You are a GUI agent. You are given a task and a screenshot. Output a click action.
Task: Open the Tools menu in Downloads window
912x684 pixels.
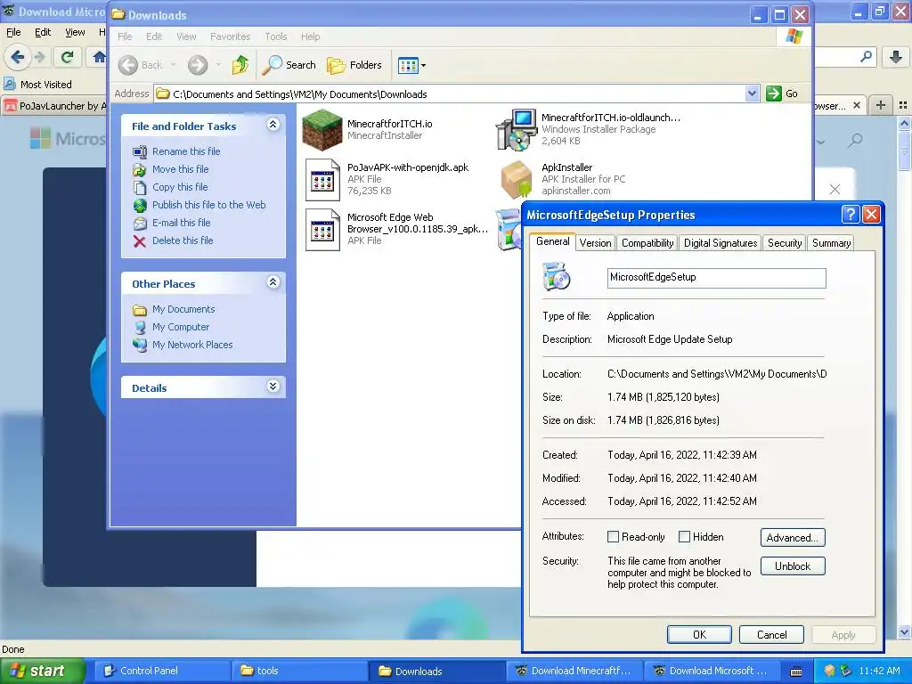[276, 37]
